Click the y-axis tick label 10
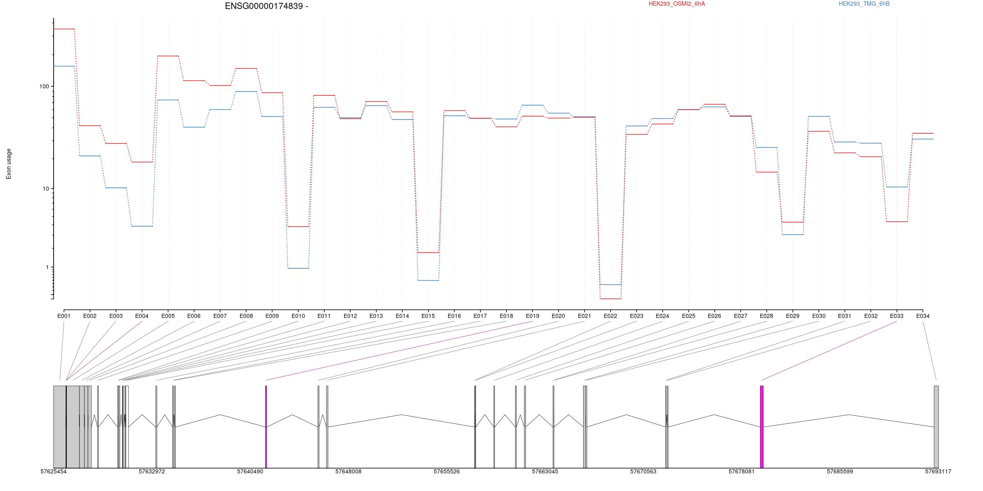This screenshot has width=983, height=491. pos(45,189)
